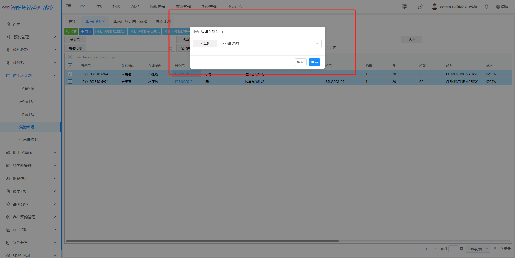Close the 集港出场 tab with x icon

[104, 22]
